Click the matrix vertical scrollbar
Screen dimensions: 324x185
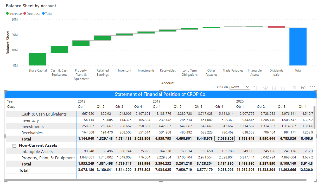(315, 117)
